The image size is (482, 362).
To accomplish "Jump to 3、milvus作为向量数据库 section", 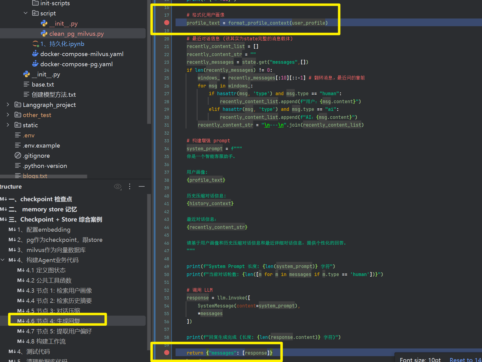I will (51, 250).
